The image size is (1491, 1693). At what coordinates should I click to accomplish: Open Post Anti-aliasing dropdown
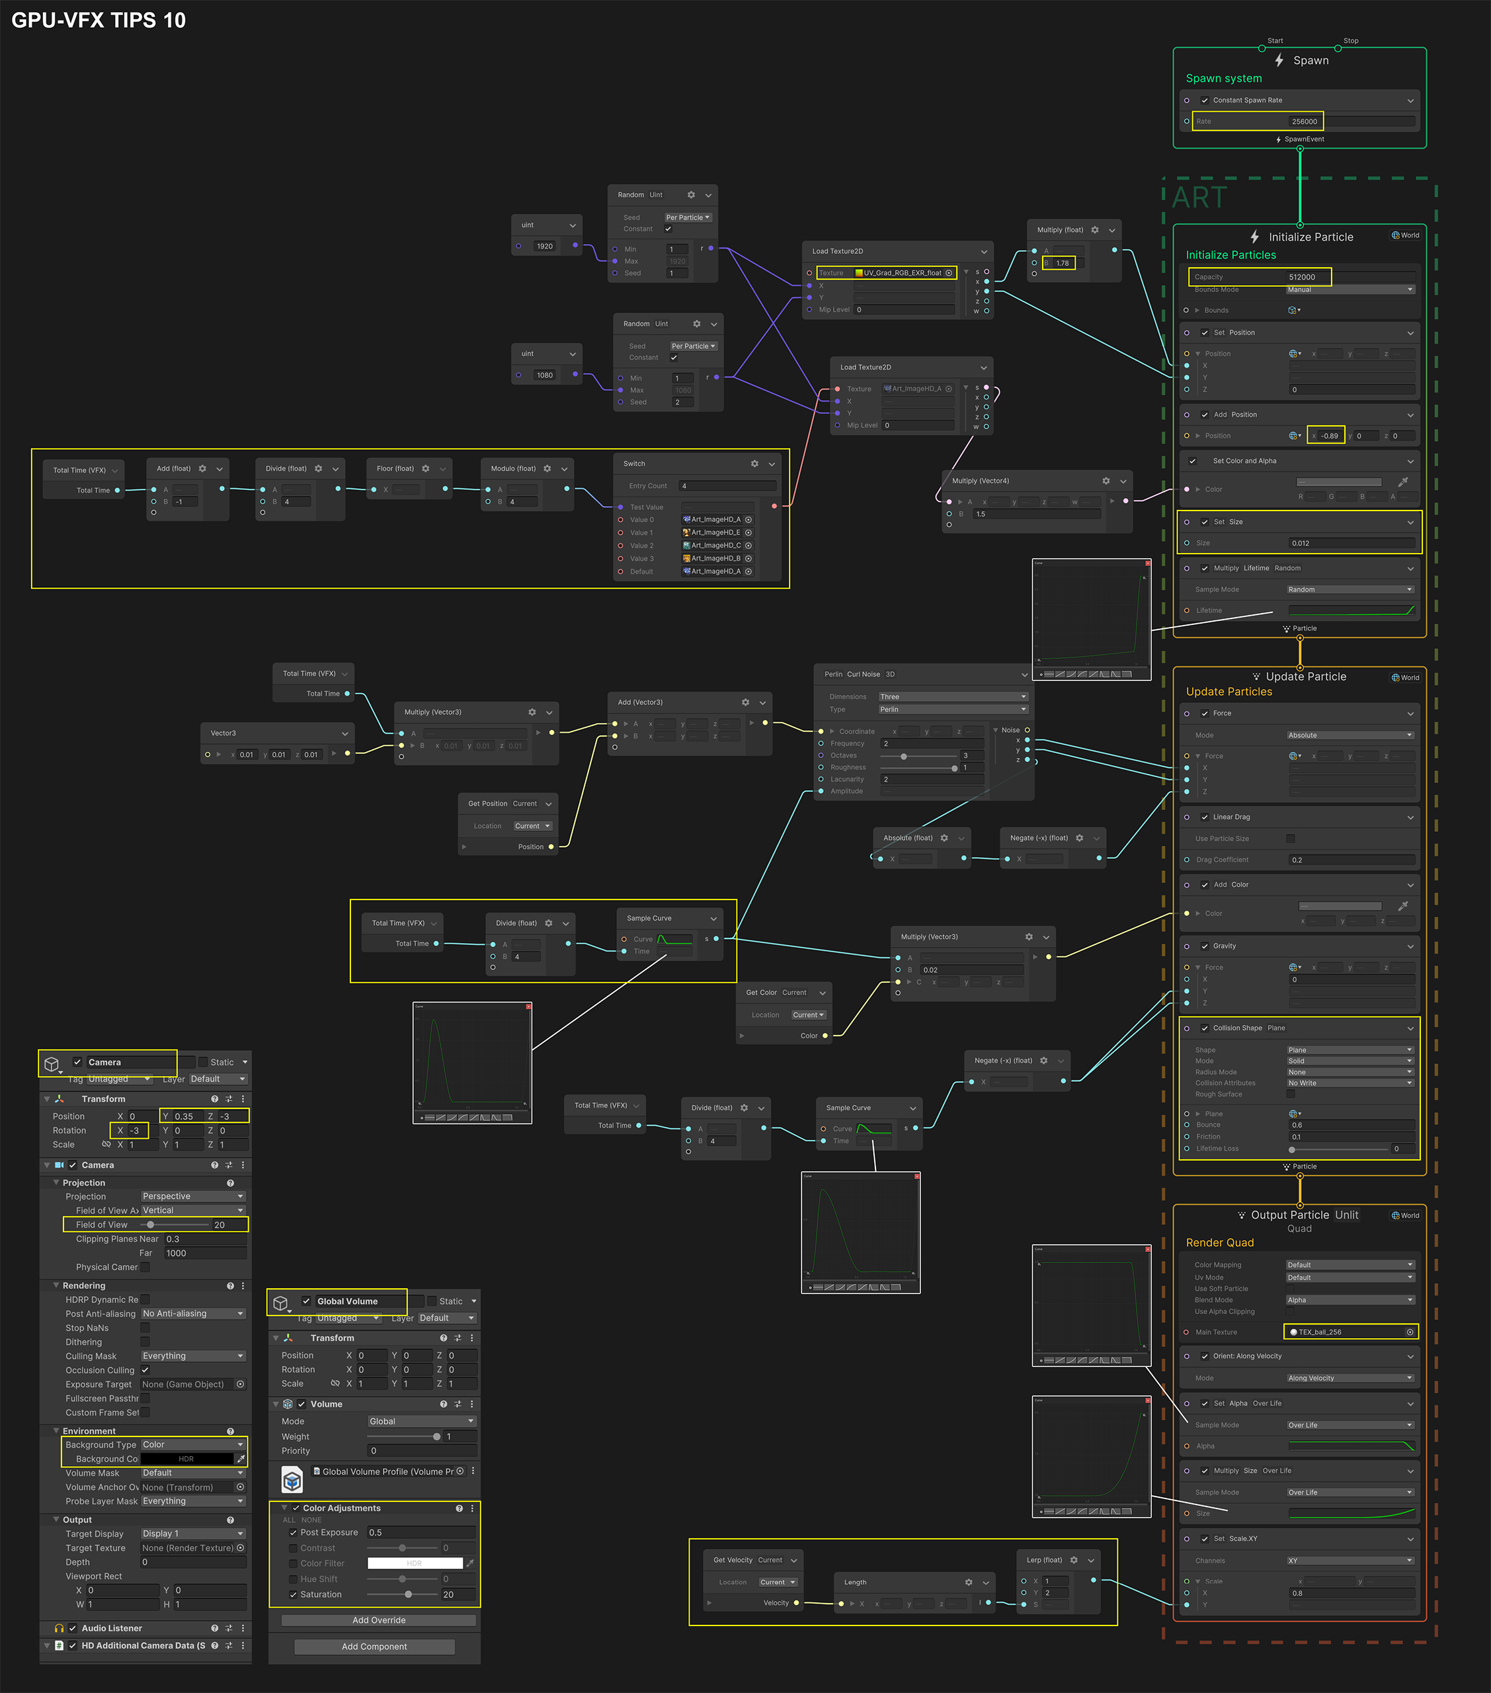coord(193,1313)
